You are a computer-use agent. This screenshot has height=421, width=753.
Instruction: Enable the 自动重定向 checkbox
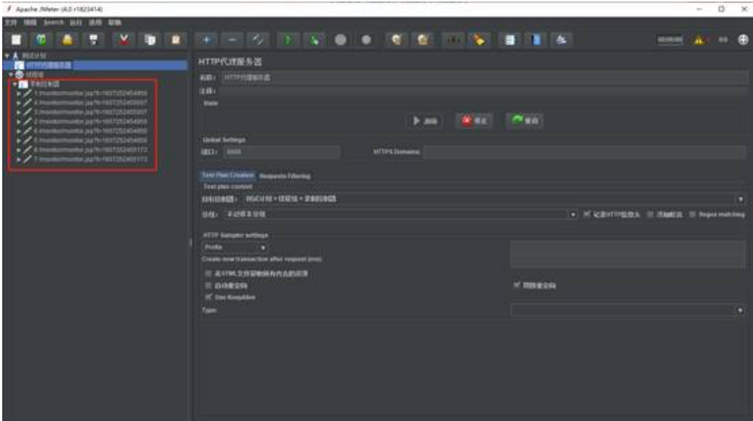208,285
